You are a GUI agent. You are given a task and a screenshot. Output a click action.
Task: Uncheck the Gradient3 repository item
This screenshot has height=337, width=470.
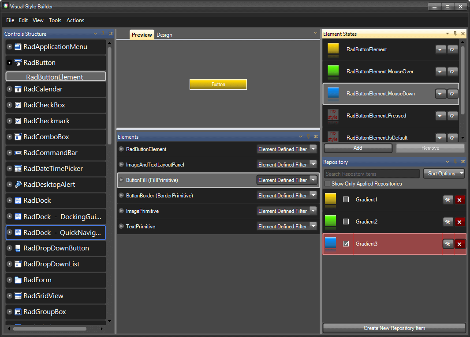click(346, 243)
